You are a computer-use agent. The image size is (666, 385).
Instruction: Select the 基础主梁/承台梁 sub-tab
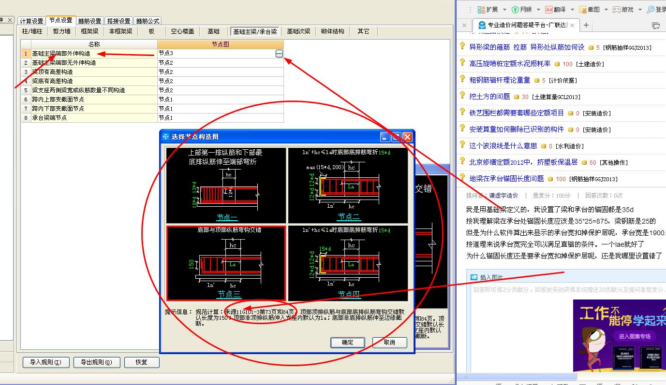(x=255, y=31)
